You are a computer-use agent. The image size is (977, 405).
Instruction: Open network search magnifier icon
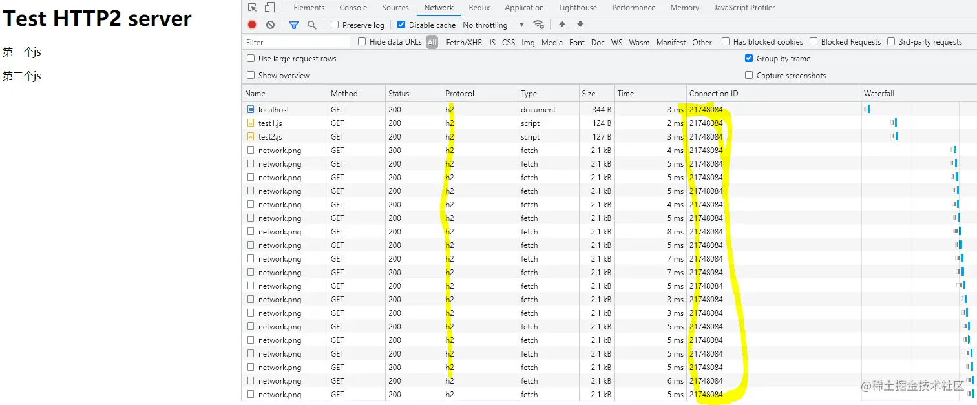(312, 25)
